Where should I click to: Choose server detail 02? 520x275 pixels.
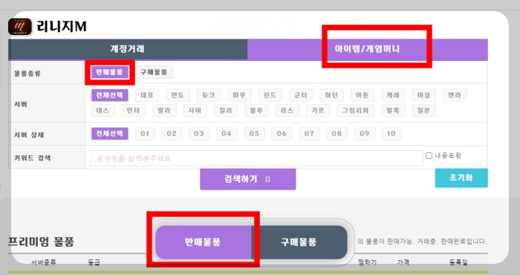tap(172, 134)
